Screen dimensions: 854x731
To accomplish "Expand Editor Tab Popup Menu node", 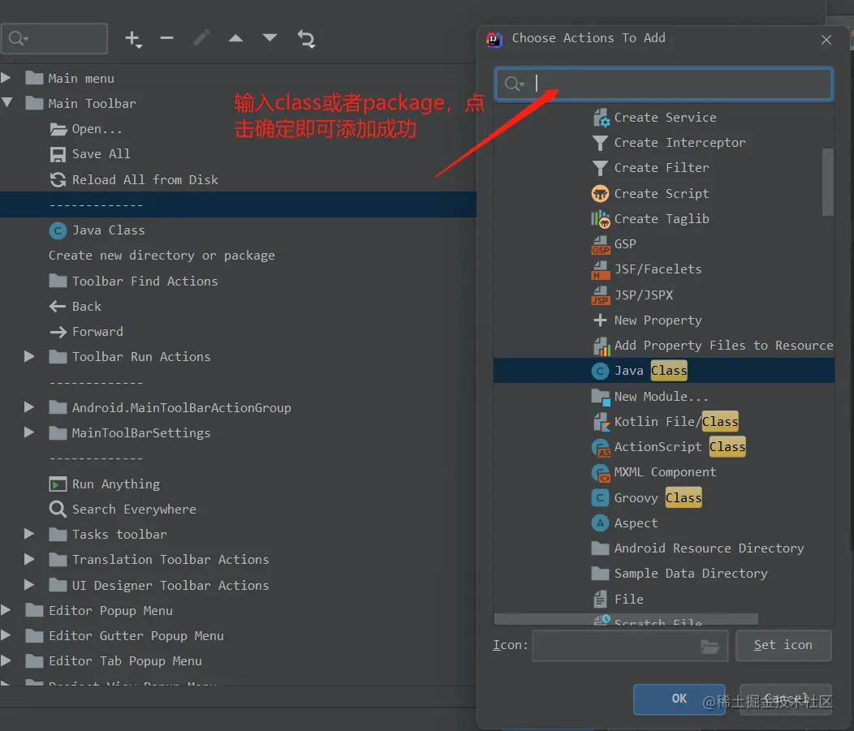I will tap(6, 660).
